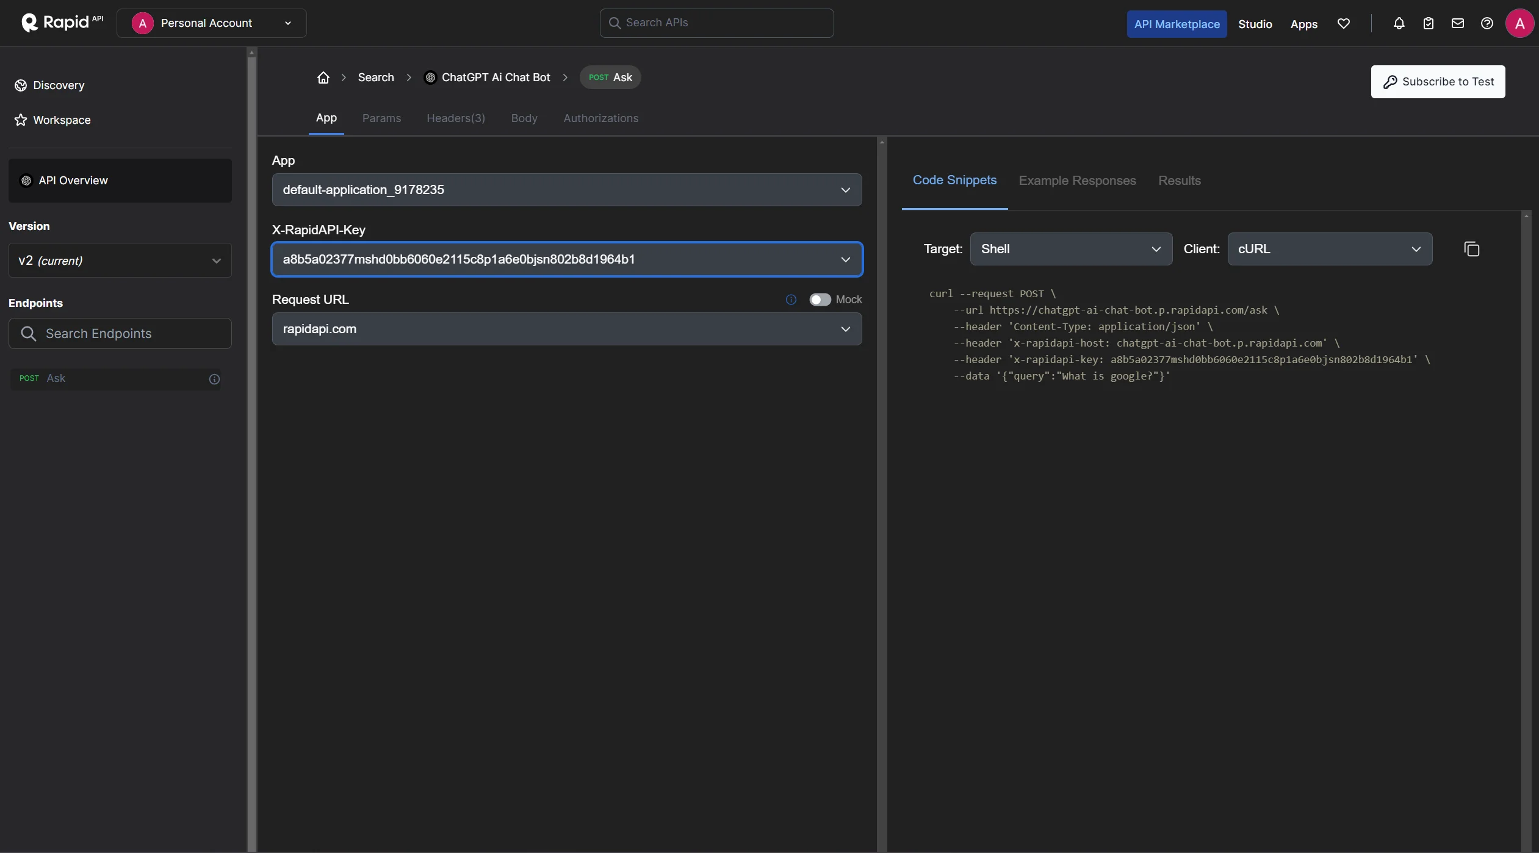1539x853 pixels.
Task: Click the magnifier icon in Search Endpoints
Action: tap(29, 333)
